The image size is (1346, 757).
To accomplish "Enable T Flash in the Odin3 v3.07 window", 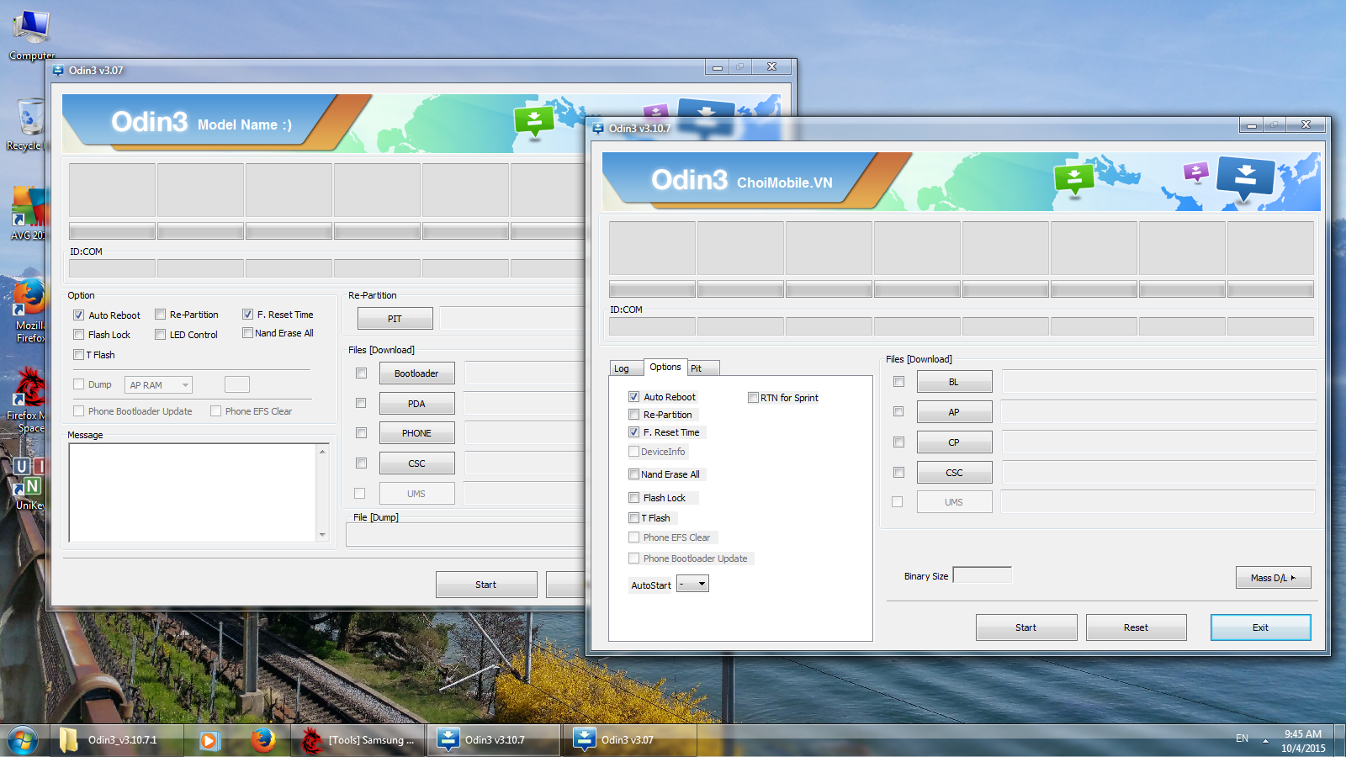I will point(78,355).
